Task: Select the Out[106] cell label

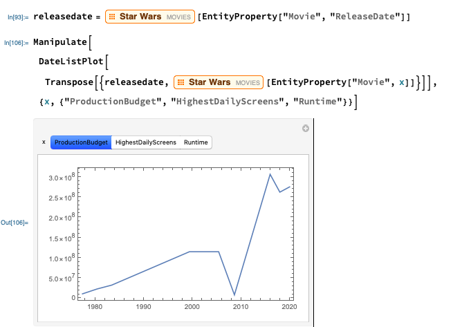Action: pyautogui.click(x=15, y=223)
